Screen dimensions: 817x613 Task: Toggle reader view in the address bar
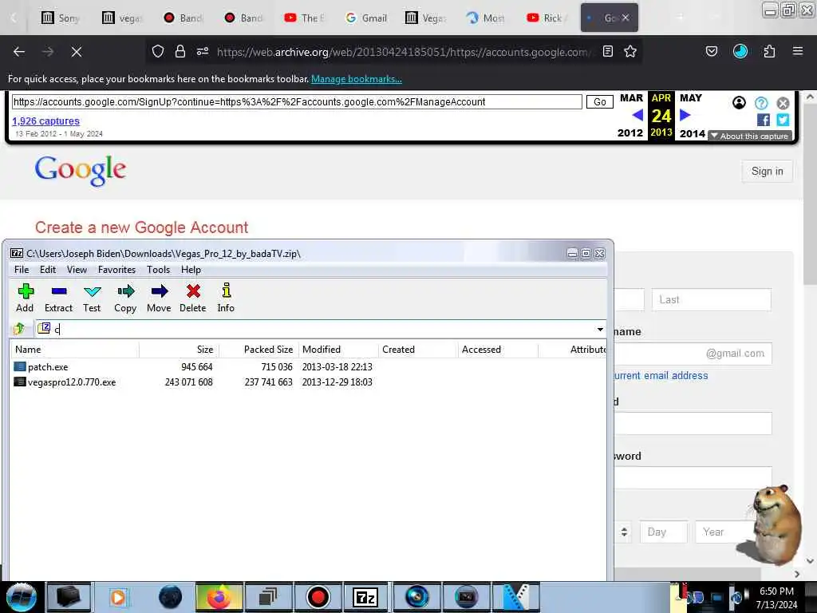click(x=607, y=51)
